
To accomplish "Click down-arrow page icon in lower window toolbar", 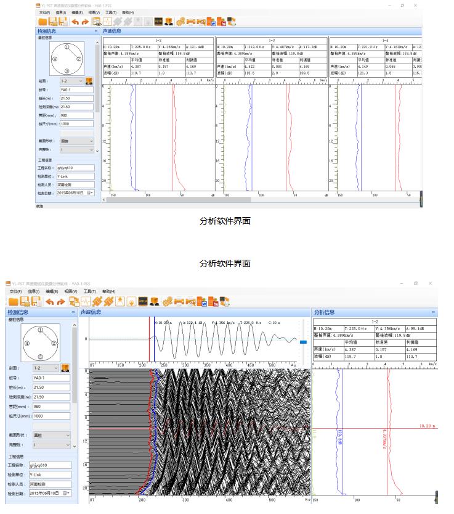I will tap(131, 301).
